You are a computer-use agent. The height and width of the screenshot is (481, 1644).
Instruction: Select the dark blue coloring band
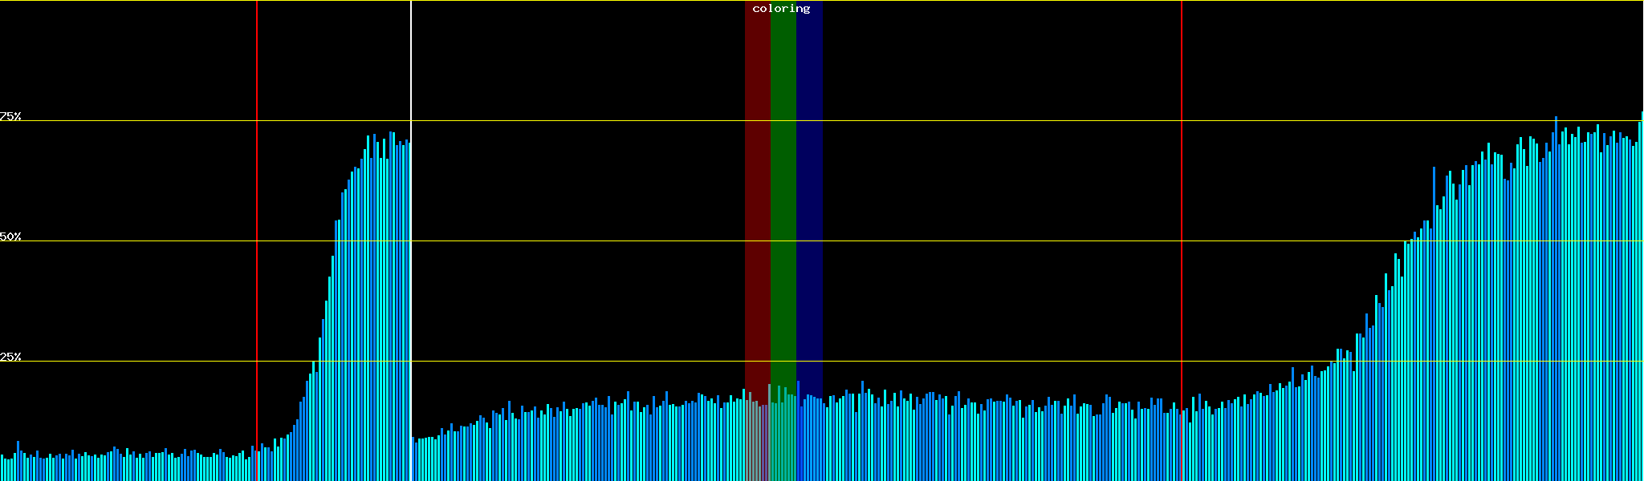coord(809,200)
